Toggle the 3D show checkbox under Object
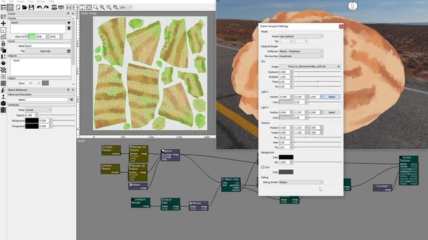The image size is (428, 240). click(27, 83)
